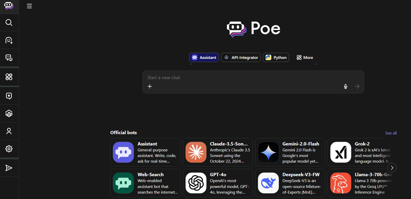Image resolution: width=411 pixels, height=199 pixels.
Task: Open the Llama-3-70b-Groq bot icon
Action: [x=341, y=183]
